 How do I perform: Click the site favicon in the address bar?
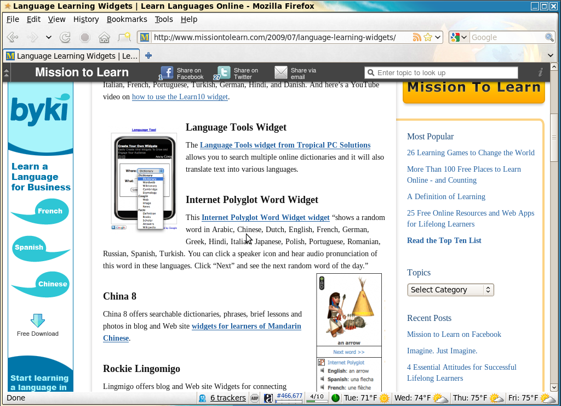pyautogui.click(x=145, y=37)
